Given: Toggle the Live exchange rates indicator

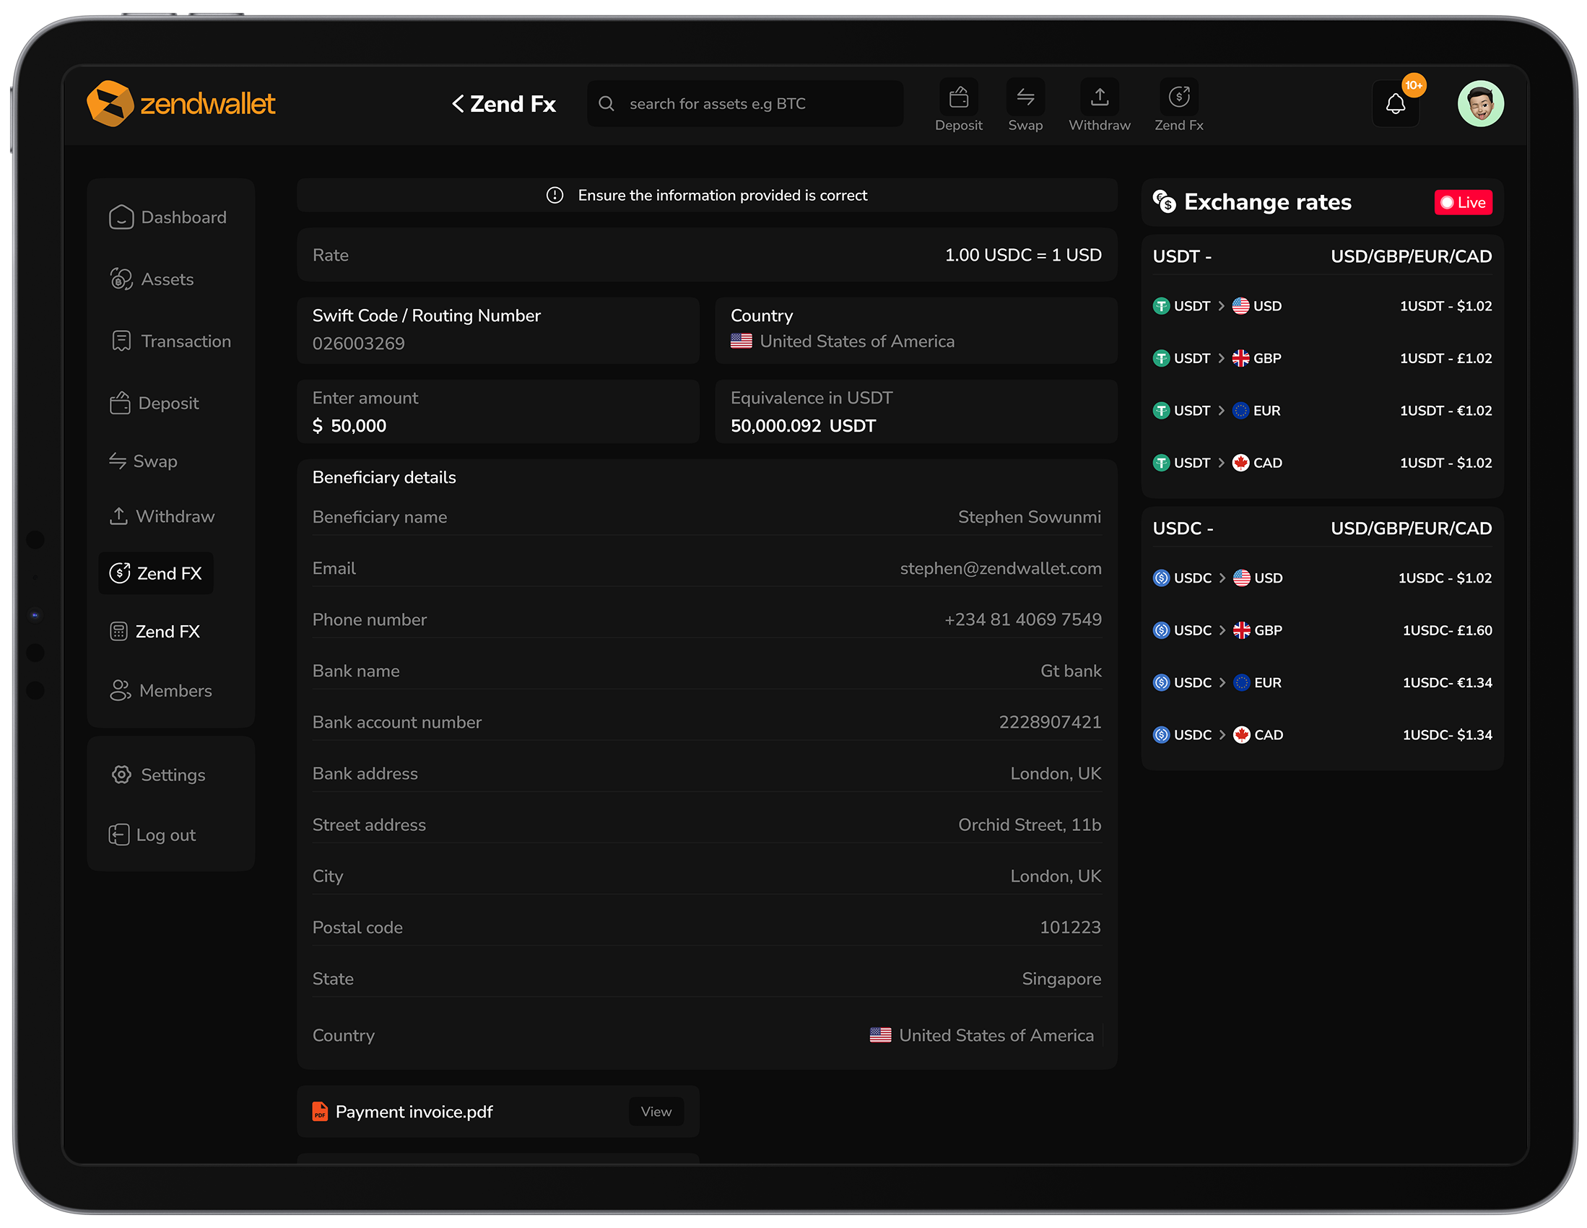Looking at the screenshot, I should (x=1463, y=203).
